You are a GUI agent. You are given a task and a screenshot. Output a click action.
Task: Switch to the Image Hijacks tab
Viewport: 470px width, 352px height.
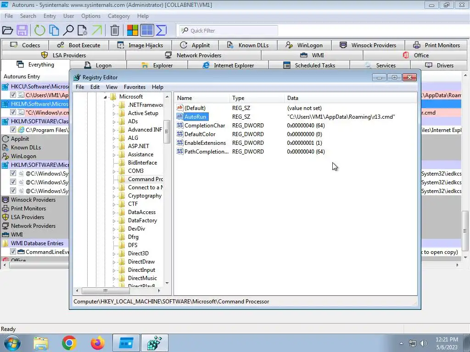[140, 45]
